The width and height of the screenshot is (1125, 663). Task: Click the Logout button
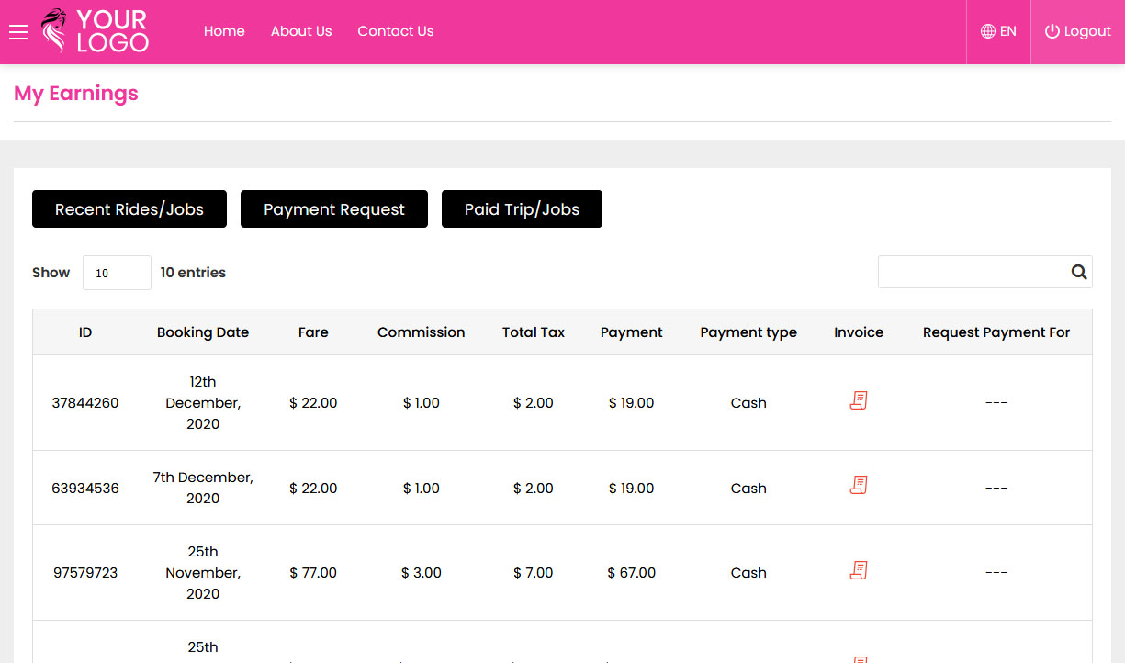pyautogui.click(x=1078, y=31)
